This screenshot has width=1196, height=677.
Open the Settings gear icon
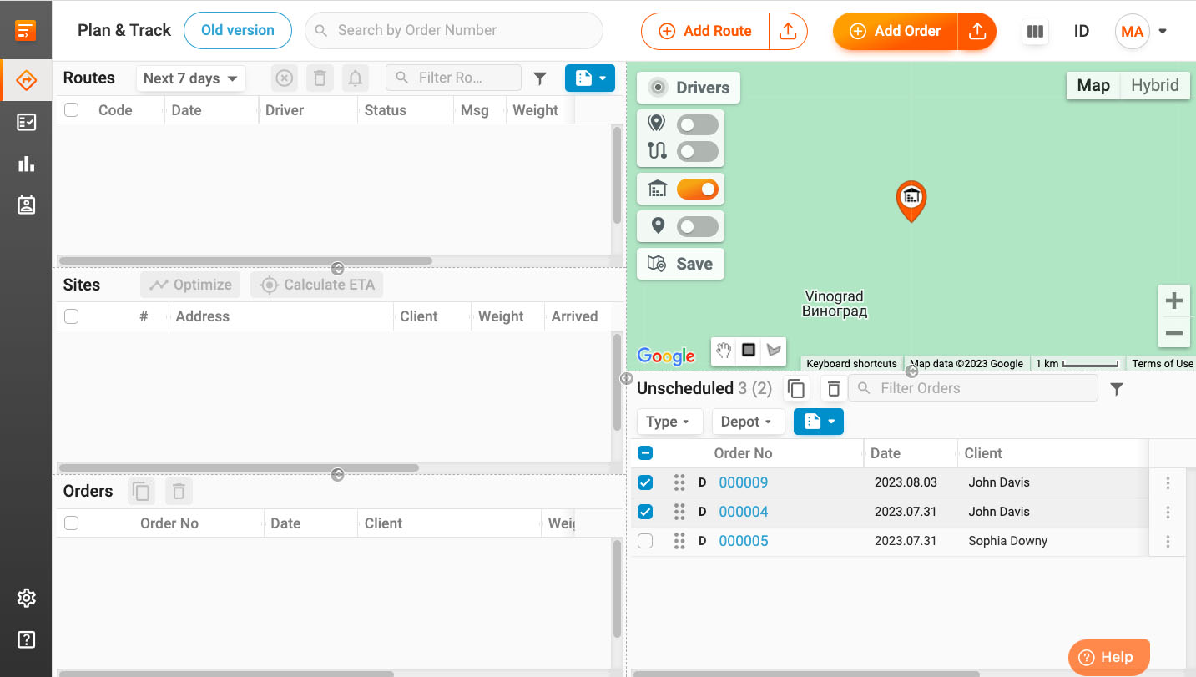(26, 598)
